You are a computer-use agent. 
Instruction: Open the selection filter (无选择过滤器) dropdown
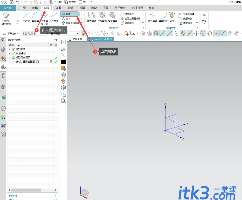pyautogui.click(x=35, y=33)
